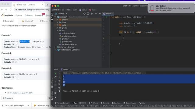Close the Two Sum browser tab
Viewport: 195px width, 109px height.
[42, 5]
